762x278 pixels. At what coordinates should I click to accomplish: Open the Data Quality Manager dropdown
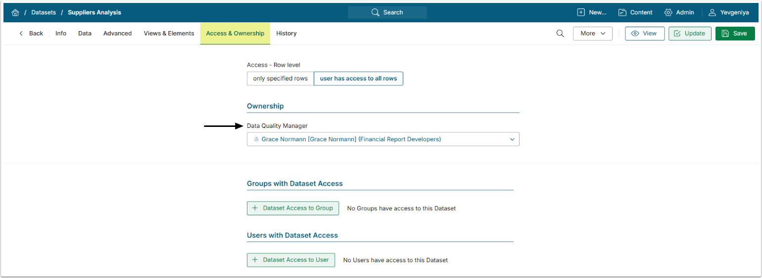click(383, 139)
